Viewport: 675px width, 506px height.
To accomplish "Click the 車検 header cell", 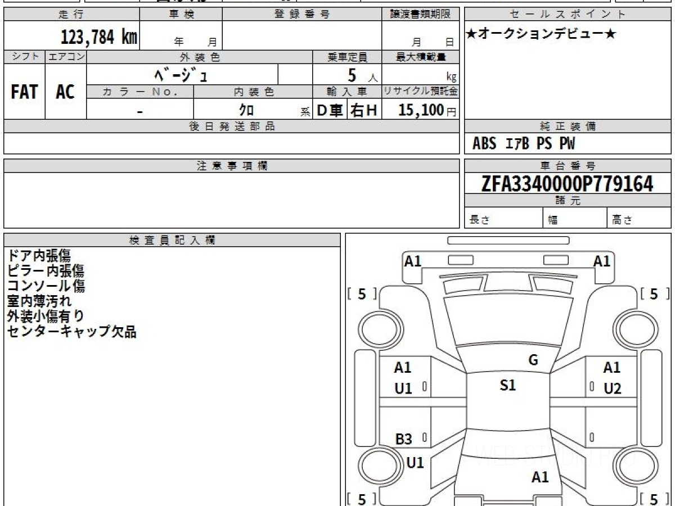I will pyautogui.click(x=181, y=15).
